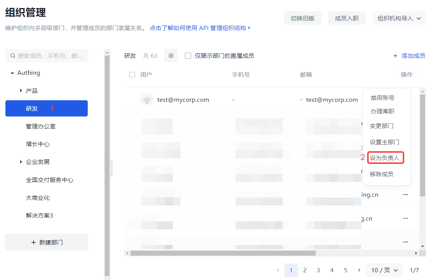Click the robot avatar for test@mycorp.com
Image resolution: width=434 pixels, height=280 pixels.
(x=147, y=100)
